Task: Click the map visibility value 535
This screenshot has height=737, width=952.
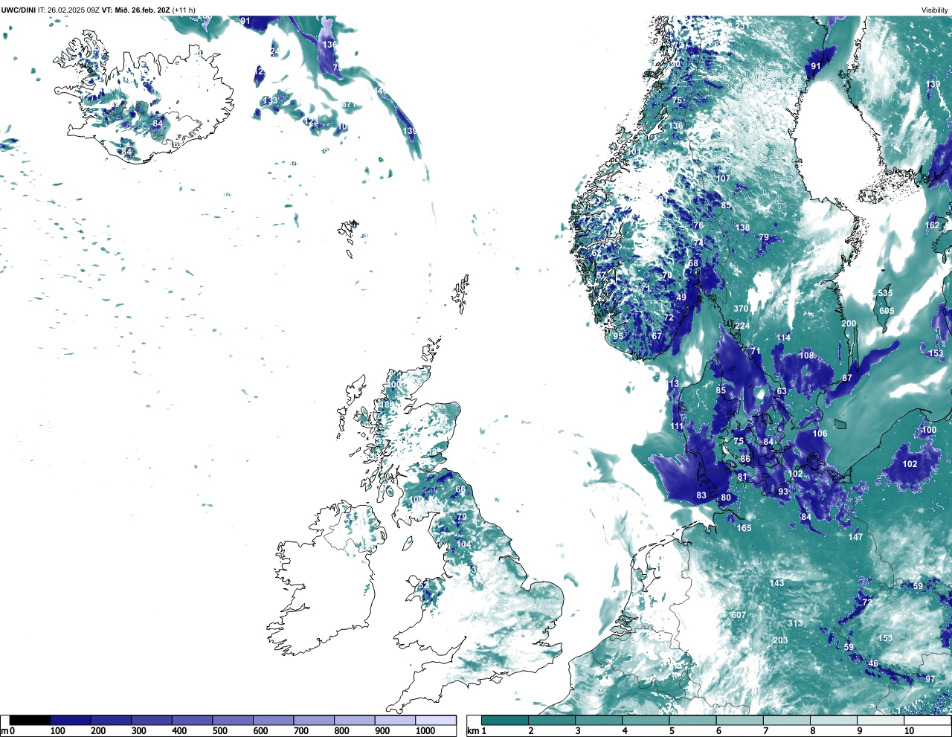Action: tap(885, 294)
